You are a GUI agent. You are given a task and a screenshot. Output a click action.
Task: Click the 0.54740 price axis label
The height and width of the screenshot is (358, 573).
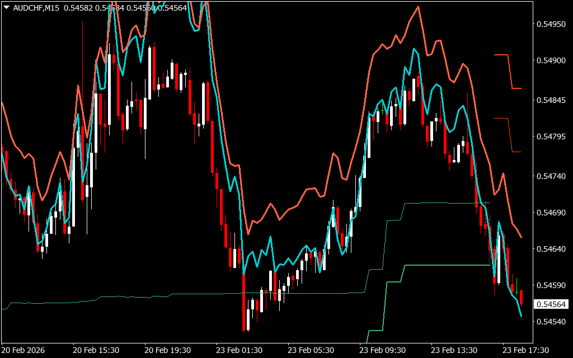click(x=551, y=176)
